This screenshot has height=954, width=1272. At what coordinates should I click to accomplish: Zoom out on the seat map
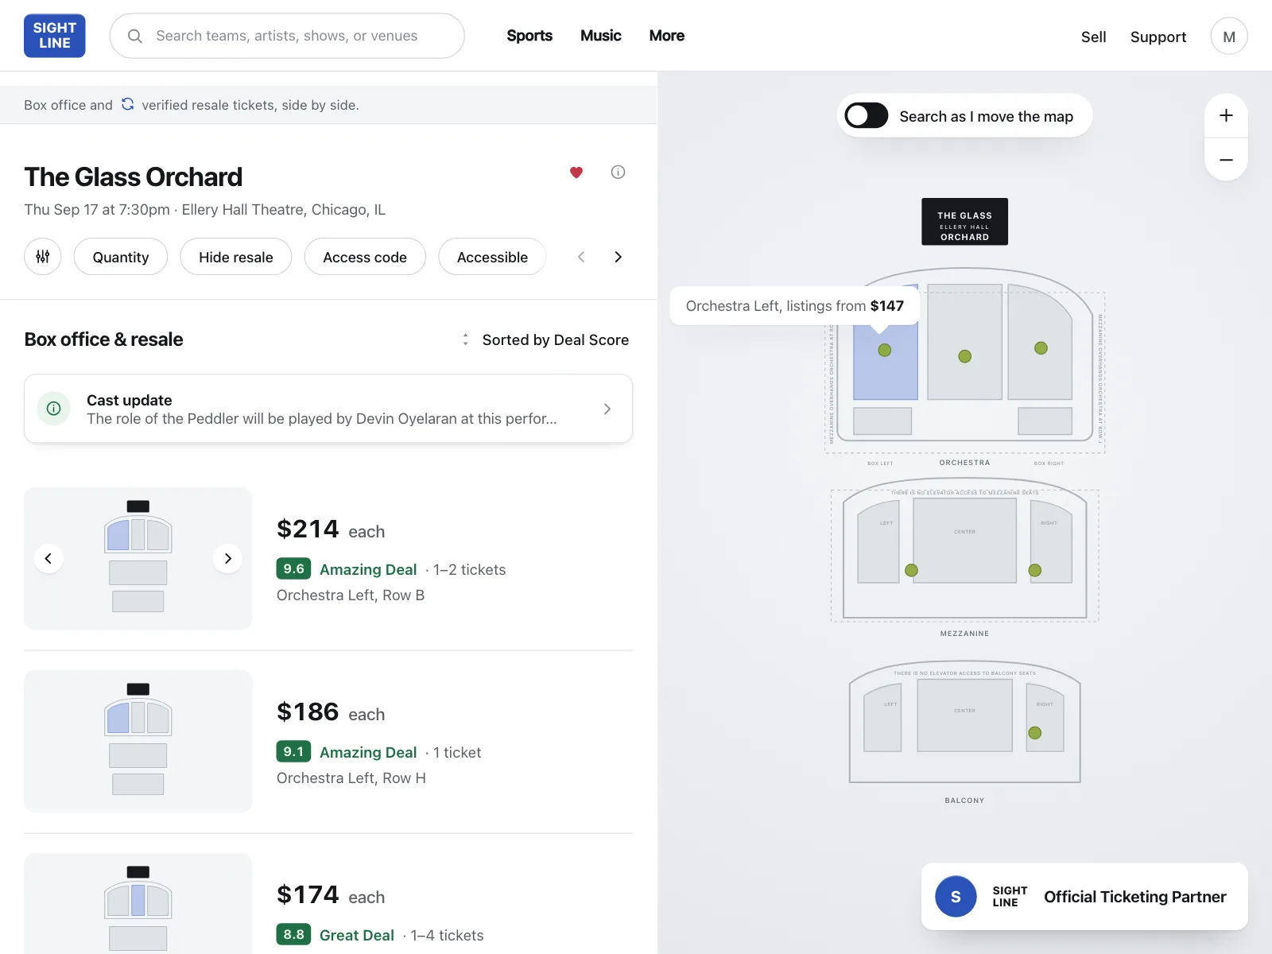[x=1227, y=160]
